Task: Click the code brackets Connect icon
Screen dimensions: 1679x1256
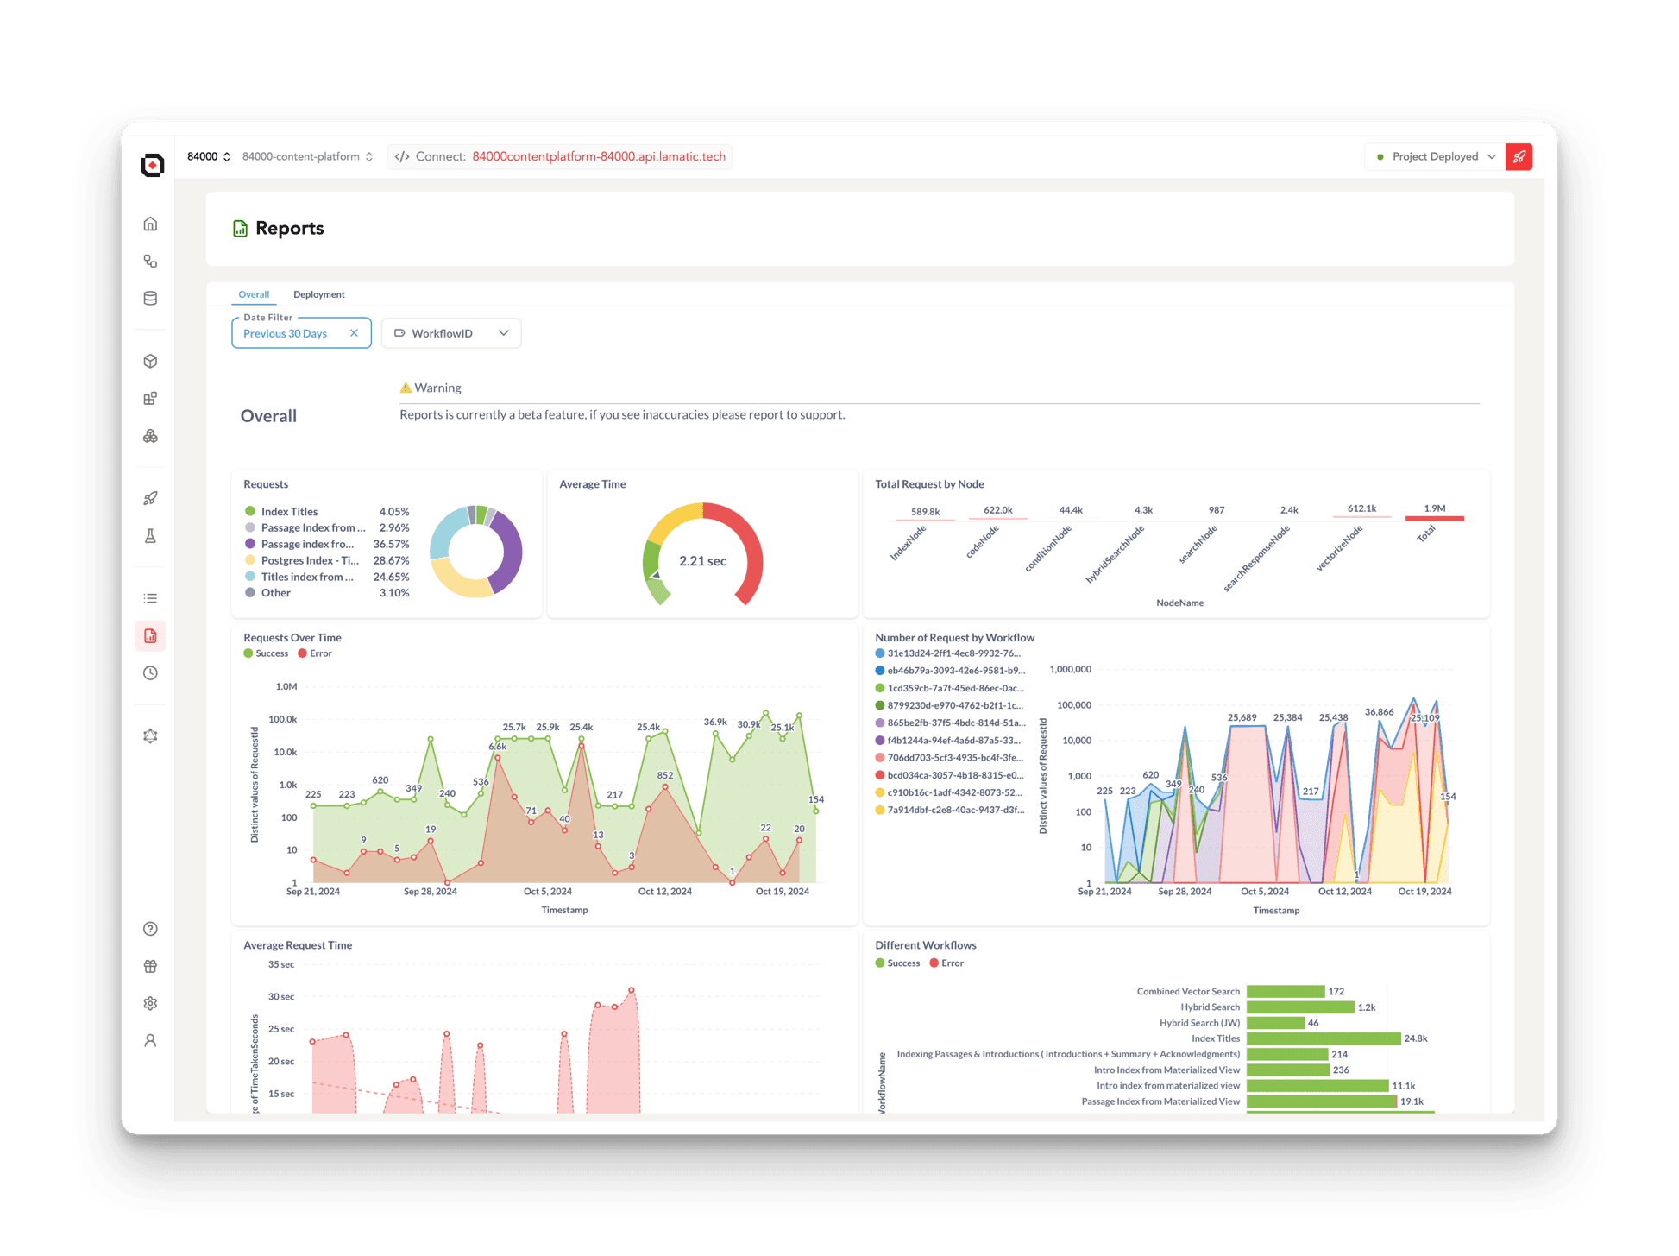Action: pyautogui.click(x=402, y=156)
